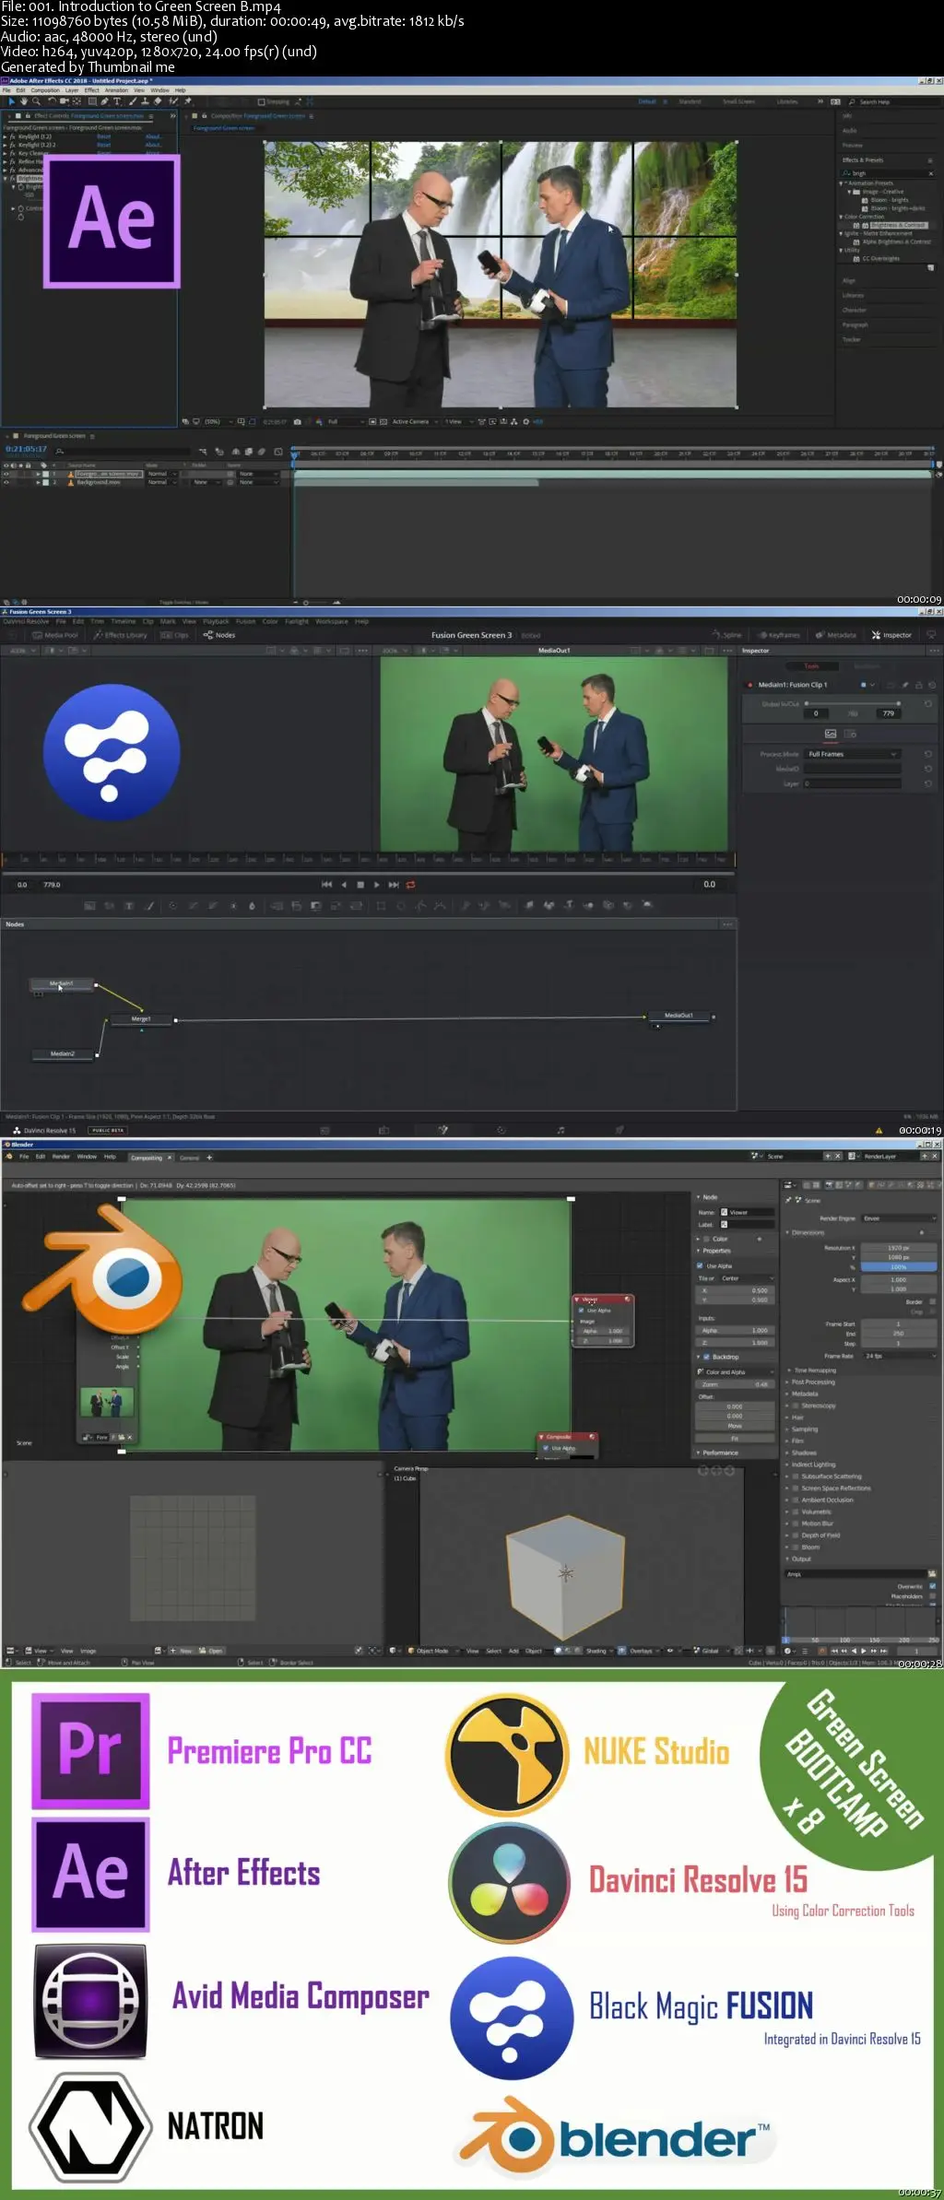The height and width of the screenshot is (2200, 944).
Task: Click the Move button in Blender Backdrop
Action: point(735,1426)
